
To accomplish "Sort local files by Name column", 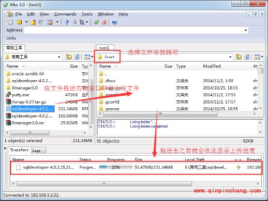I will point(30,66).
